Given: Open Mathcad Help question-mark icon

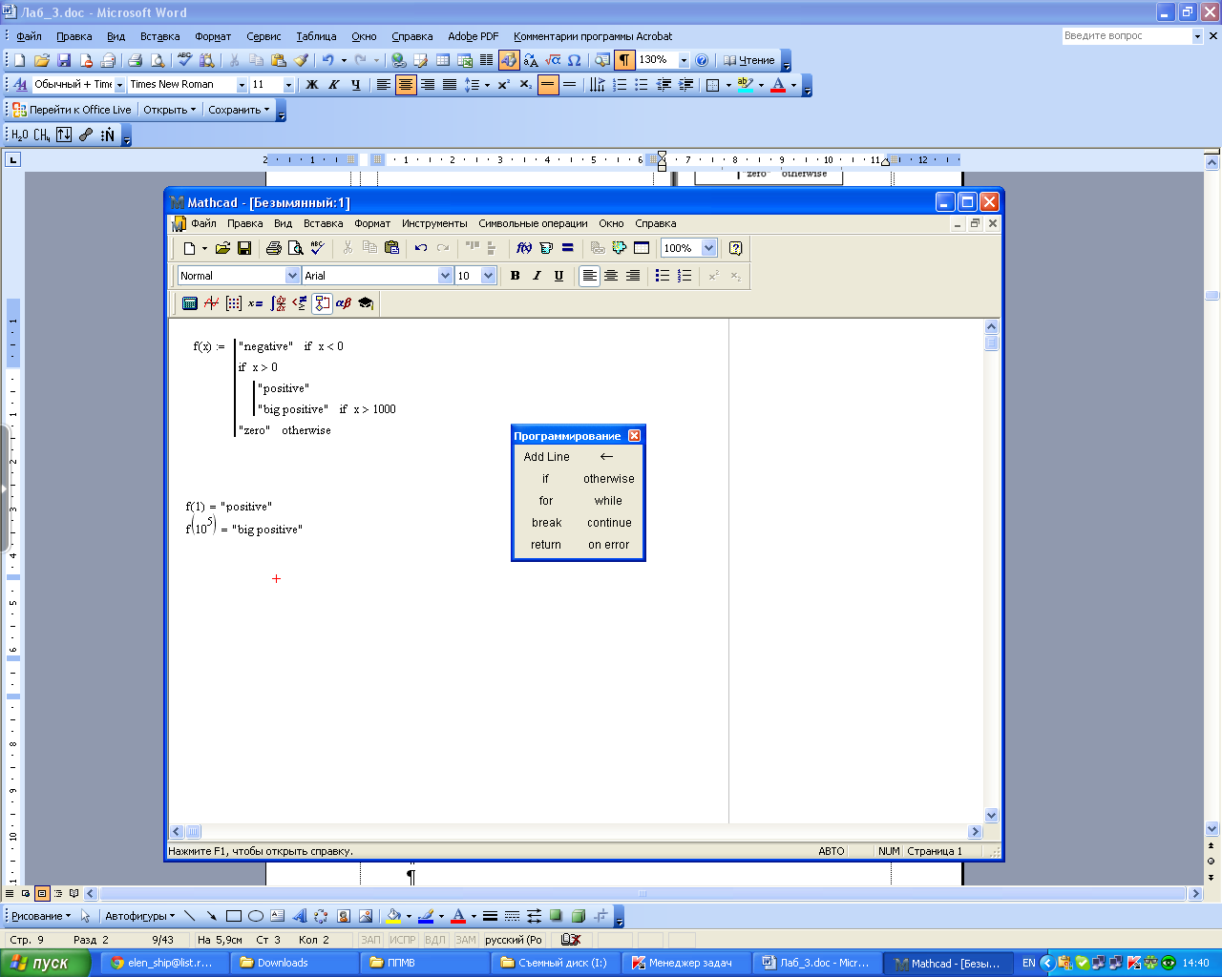Looking at the screenshot, I should 735,248.
